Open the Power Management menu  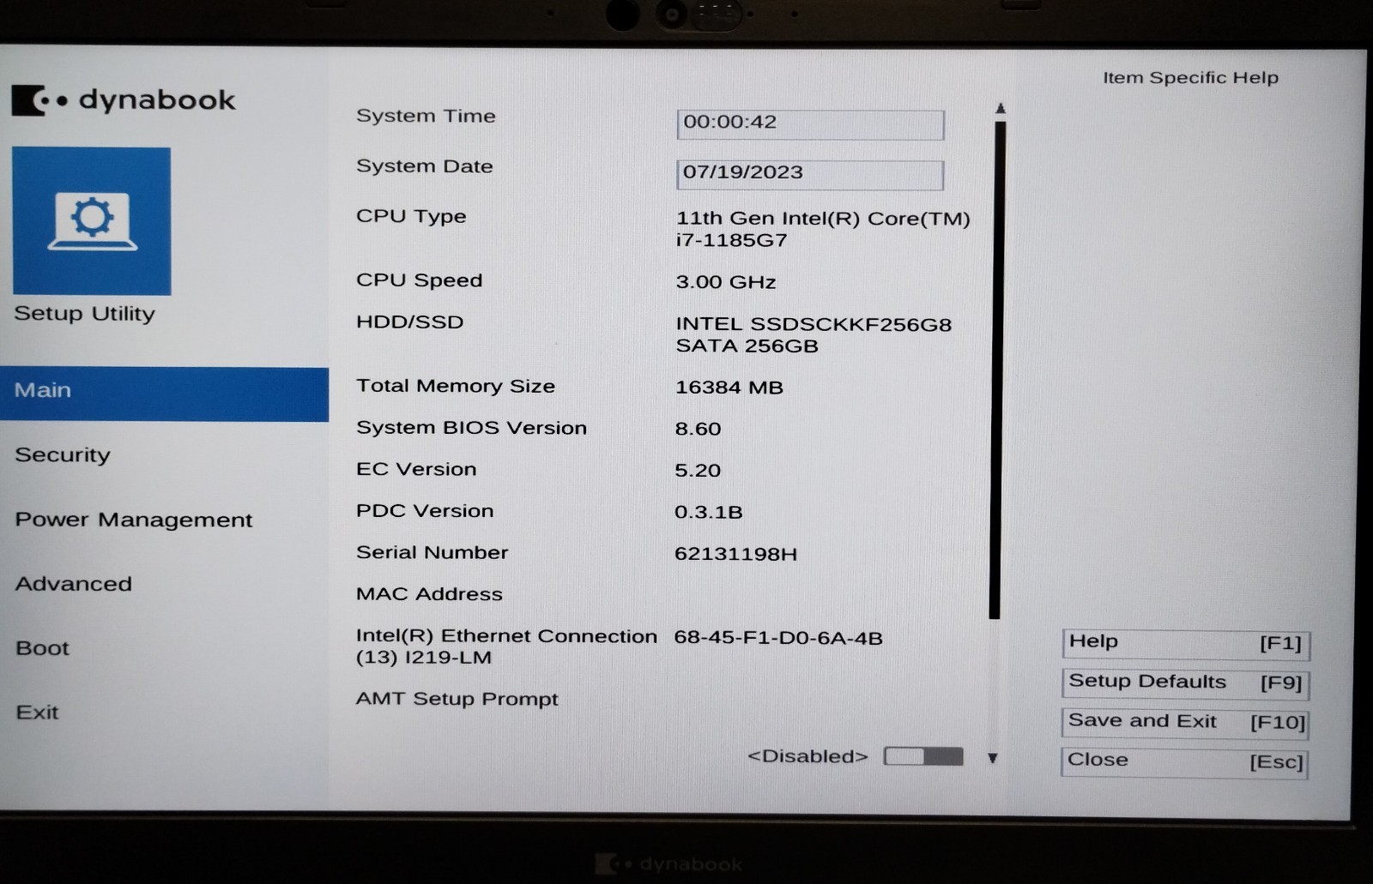click(x=134, y=520)
